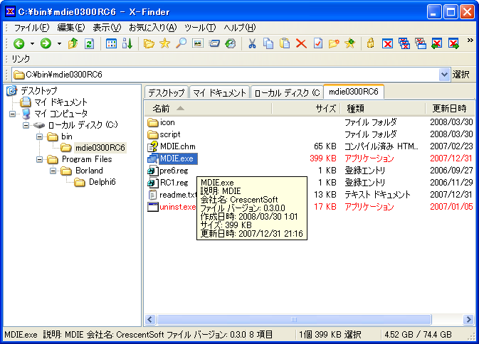Switch to the マイ ドキュメント tab
479x344 pixels.
(x=219, y=92)
